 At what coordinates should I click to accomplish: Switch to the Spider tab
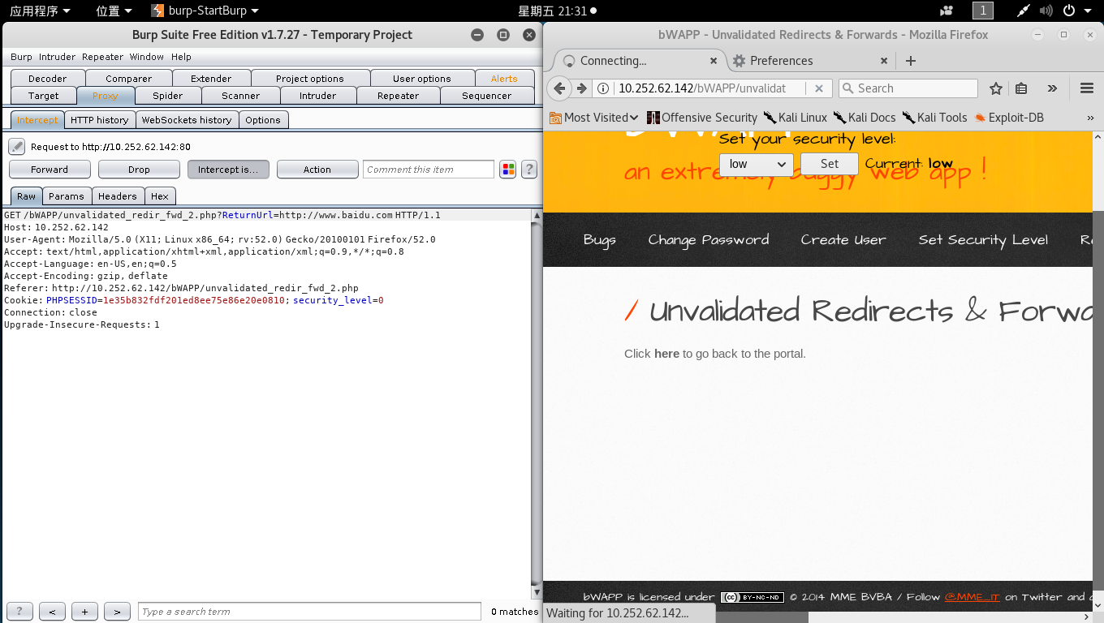[x=168, y=96]
